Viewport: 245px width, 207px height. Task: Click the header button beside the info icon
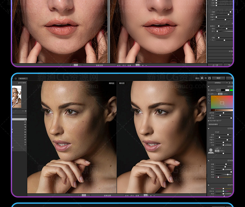(x=23, y=78)
